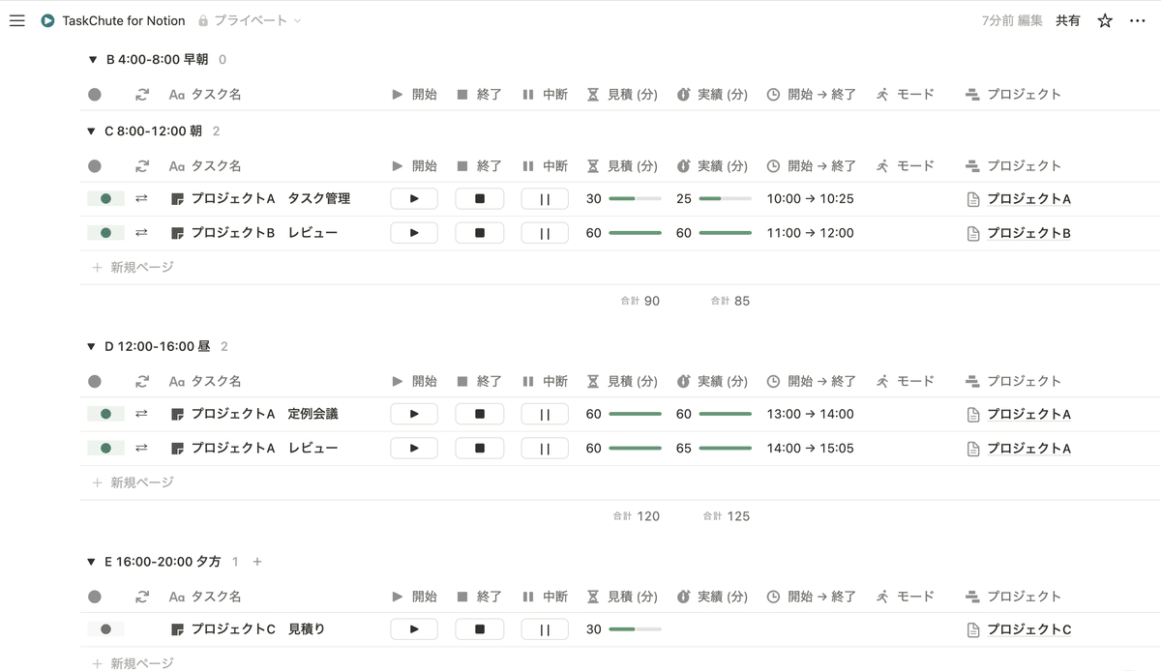The image size is (1161, 671).
Task: Favorite the page with the star icon
Action: point(1105,20)
